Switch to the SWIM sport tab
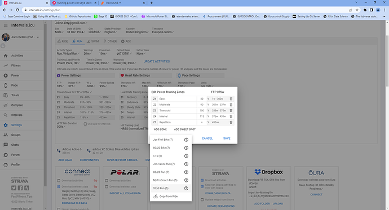The image size is (389, 210). [x=93, y=41]
